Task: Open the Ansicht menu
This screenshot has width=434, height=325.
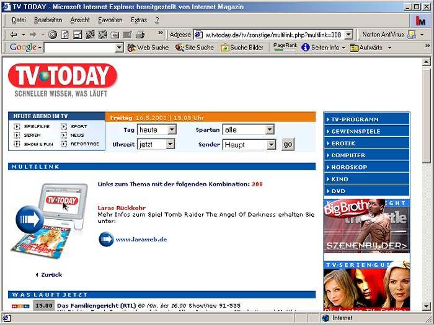Action: coord(80,20)
